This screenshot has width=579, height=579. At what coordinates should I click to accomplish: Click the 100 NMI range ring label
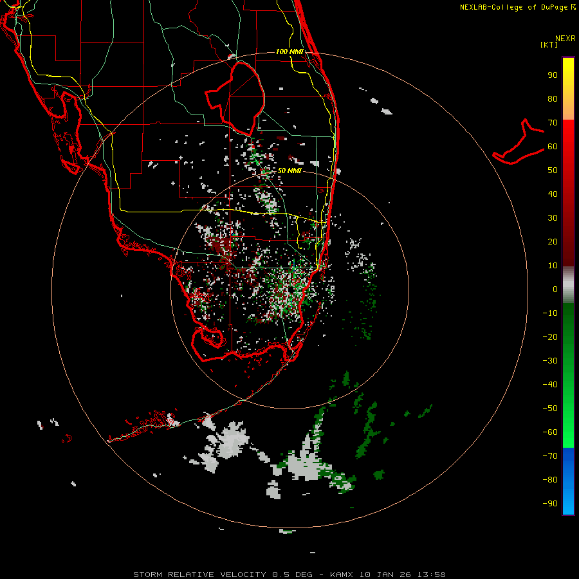290,51
